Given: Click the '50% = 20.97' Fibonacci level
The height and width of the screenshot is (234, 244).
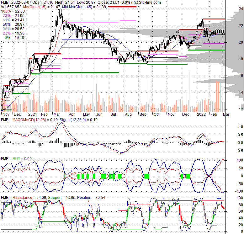Looking at the screenshot, I should (x=14, y=24).
